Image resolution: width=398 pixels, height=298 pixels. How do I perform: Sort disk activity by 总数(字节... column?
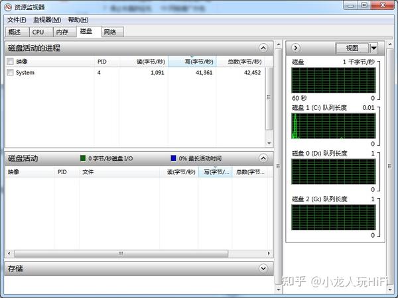(250, 172)
